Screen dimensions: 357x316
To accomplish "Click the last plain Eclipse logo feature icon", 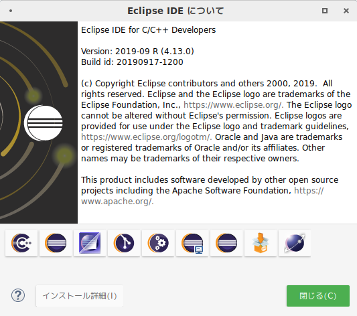I will pyautogui.click(x=226, y=243).
